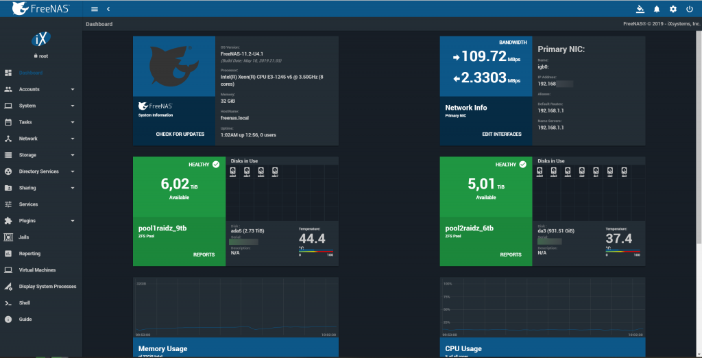Click the 109.72 MBps bandwidth value

pos(487,56)
